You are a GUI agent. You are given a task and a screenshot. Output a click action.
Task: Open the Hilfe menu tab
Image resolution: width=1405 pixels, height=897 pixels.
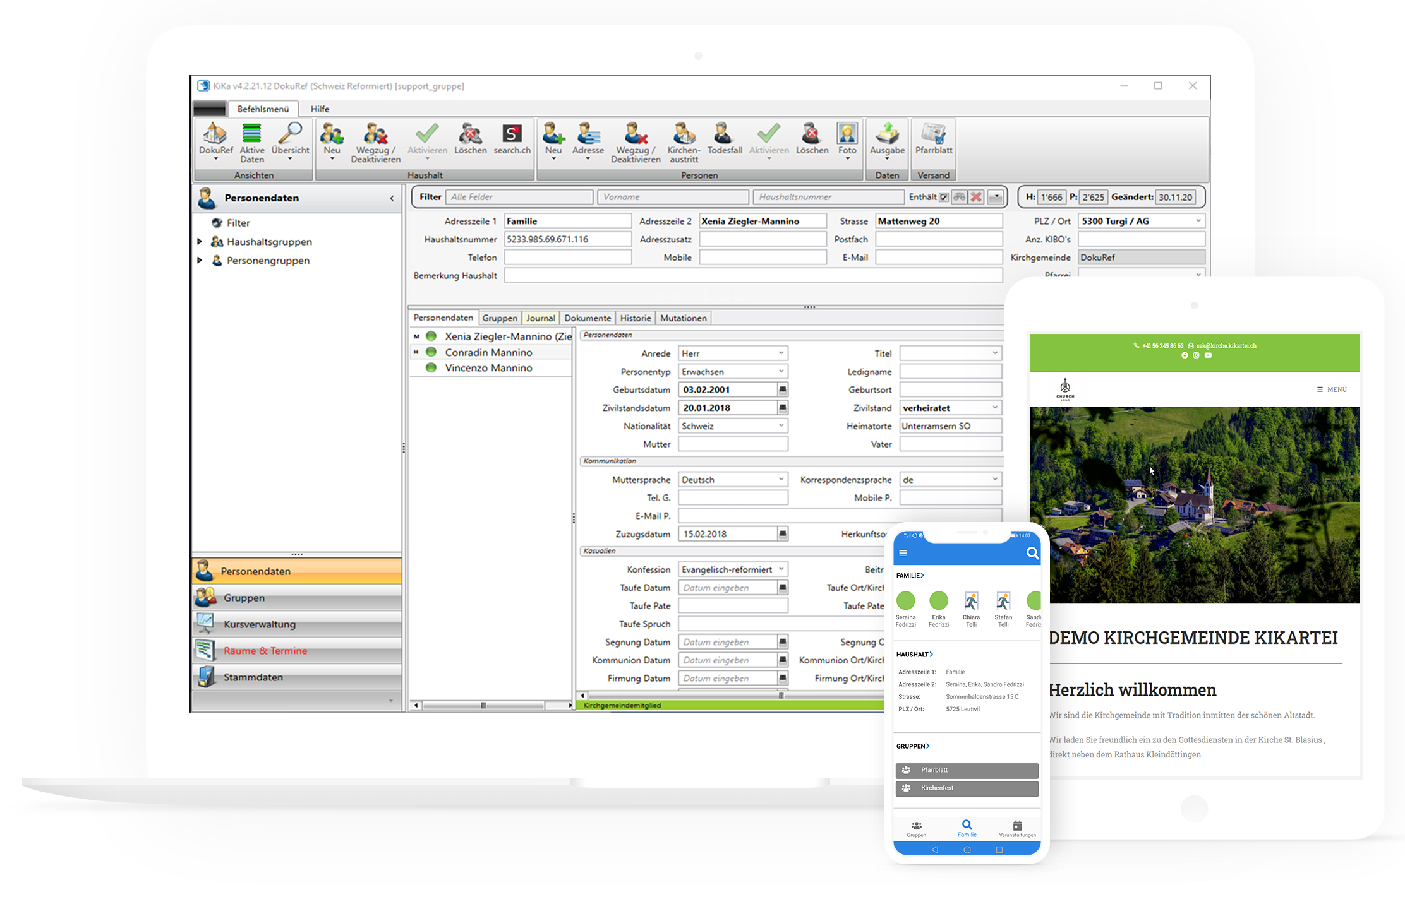pos(320,109)
